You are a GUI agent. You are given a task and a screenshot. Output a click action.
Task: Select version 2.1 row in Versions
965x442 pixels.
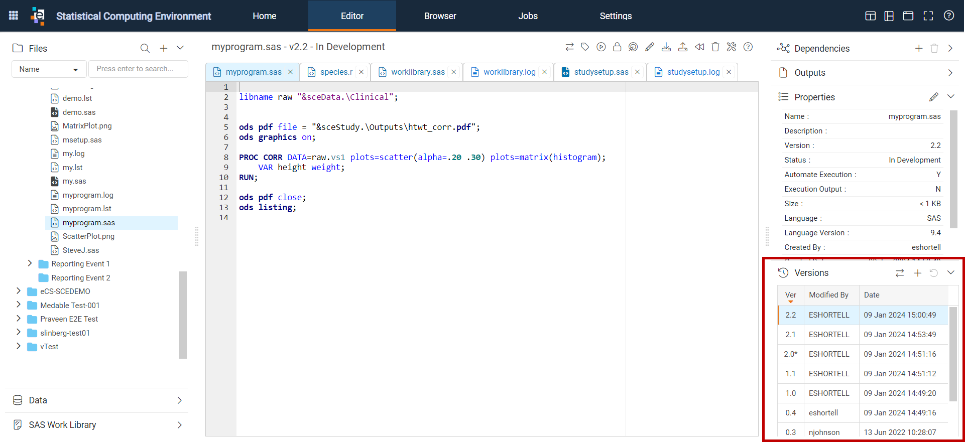[863, 335]
